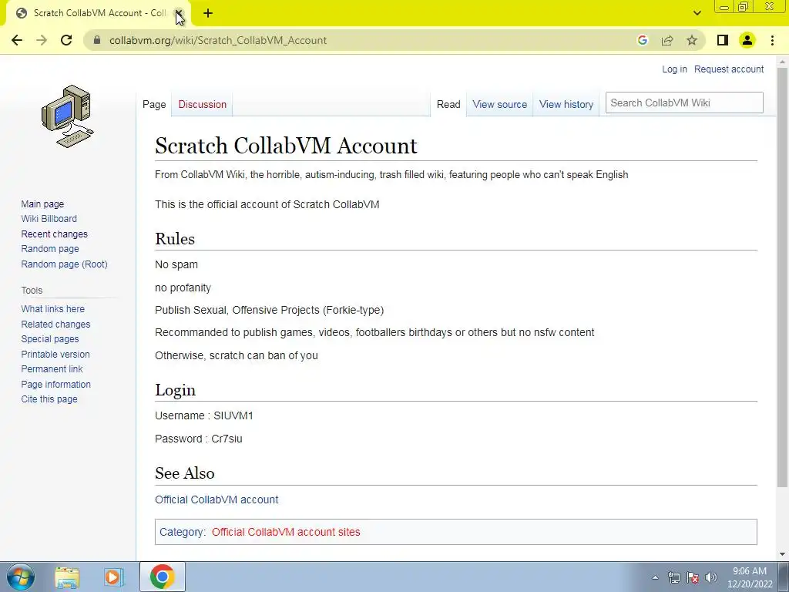Screen dimensions: 789x592
Task: Click the See Also heading
Action: click(185, 473)
